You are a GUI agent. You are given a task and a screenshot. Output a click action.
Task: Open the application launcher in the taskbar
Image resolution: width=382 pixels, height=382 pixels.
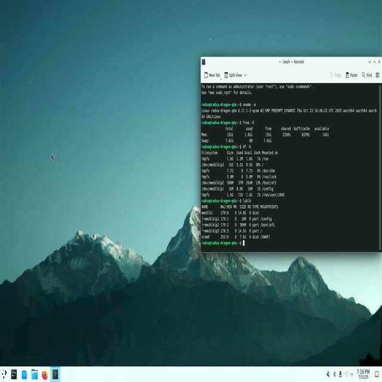pyautogui.click(x=4, y=374)
